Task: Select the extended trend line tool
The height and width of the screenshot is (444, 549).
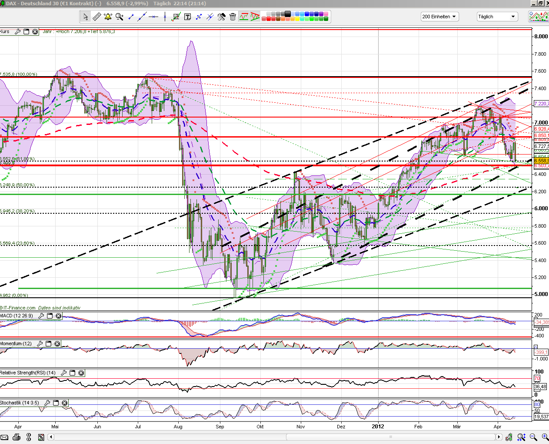Action: point(142,17)
